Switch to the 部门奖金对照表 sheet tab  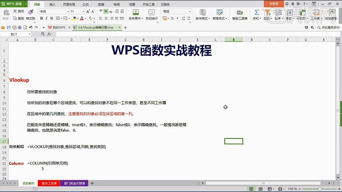pyautogui.click(x=74, y=183)
